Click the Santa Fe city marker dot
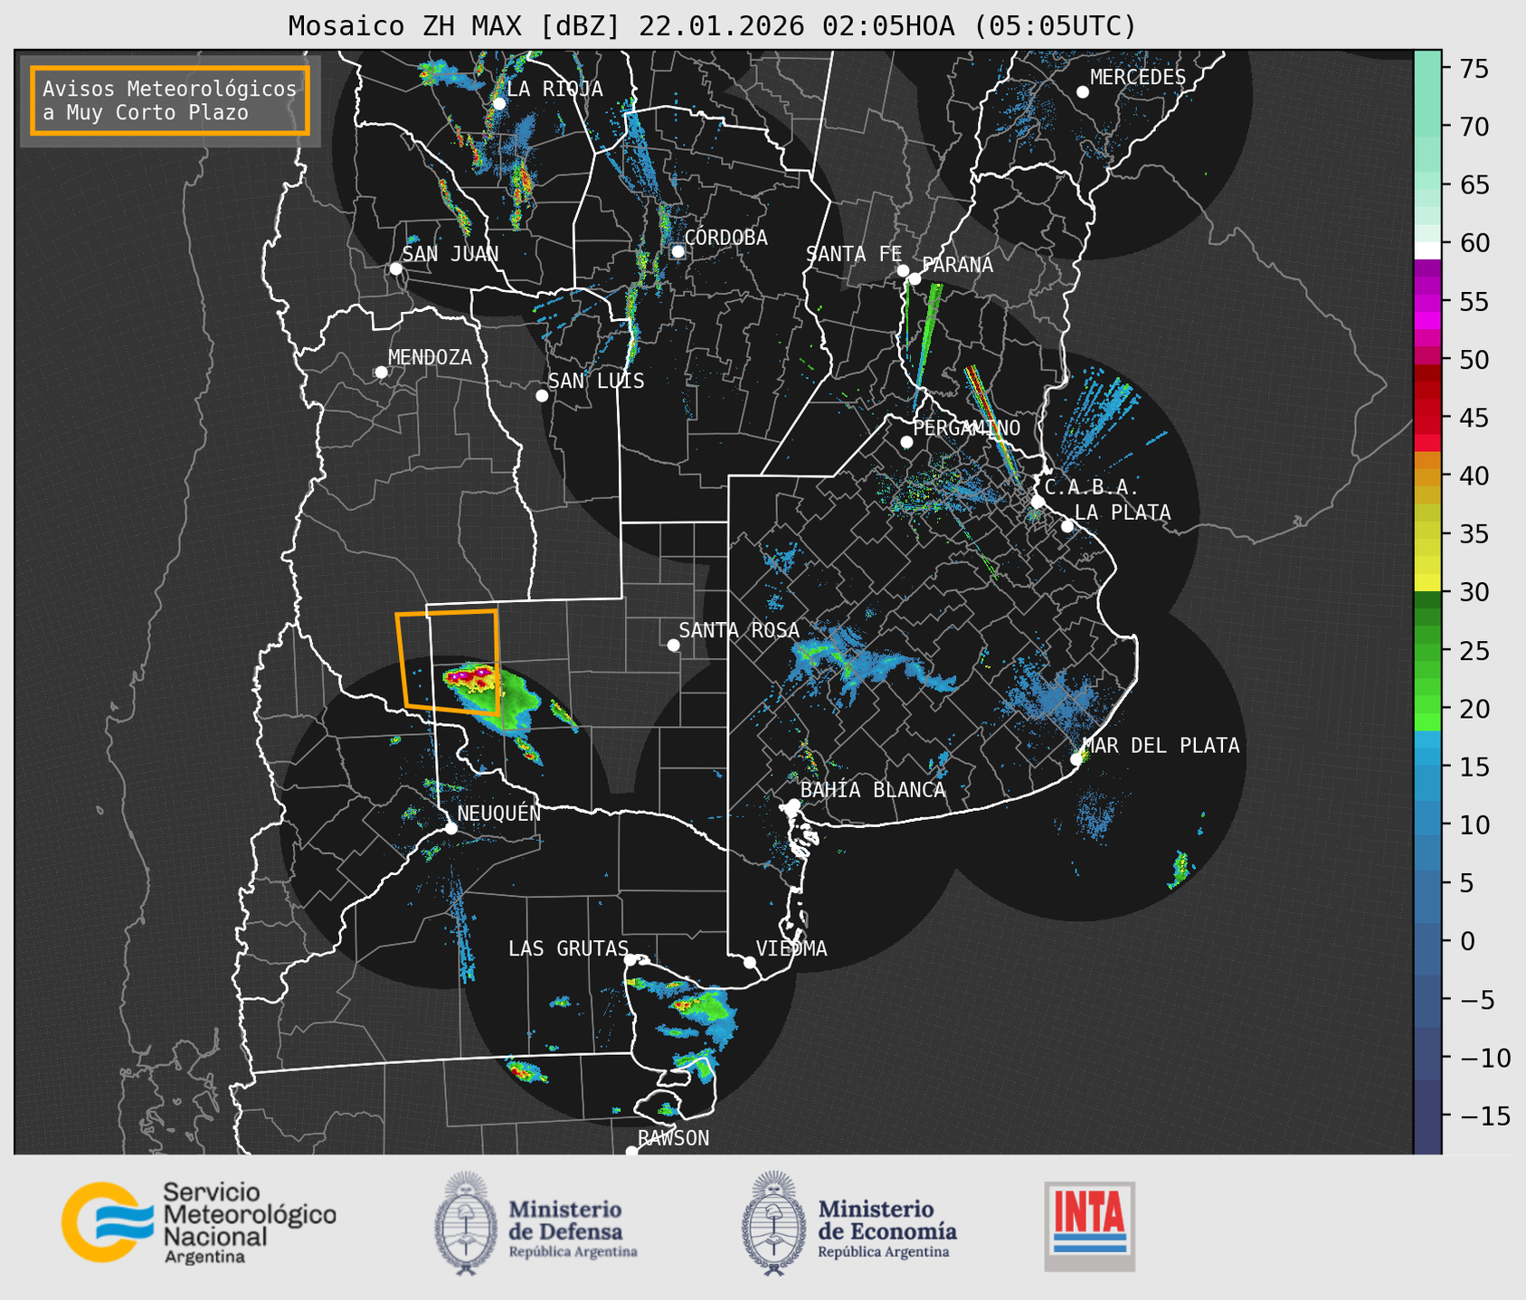1526x1300 pixels. pyautogui.click(x=903, y=270)
